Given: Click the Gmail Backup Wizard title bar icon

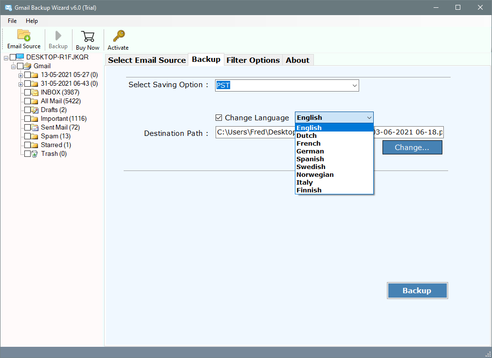Looking at the screenshot, I should tap(8, 7).
